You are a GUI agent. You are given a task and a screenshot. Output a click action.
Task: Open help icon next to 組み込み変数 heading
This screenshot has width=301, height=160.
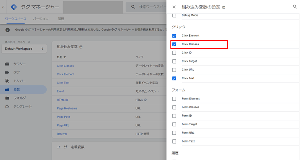(x=81, y=47)
